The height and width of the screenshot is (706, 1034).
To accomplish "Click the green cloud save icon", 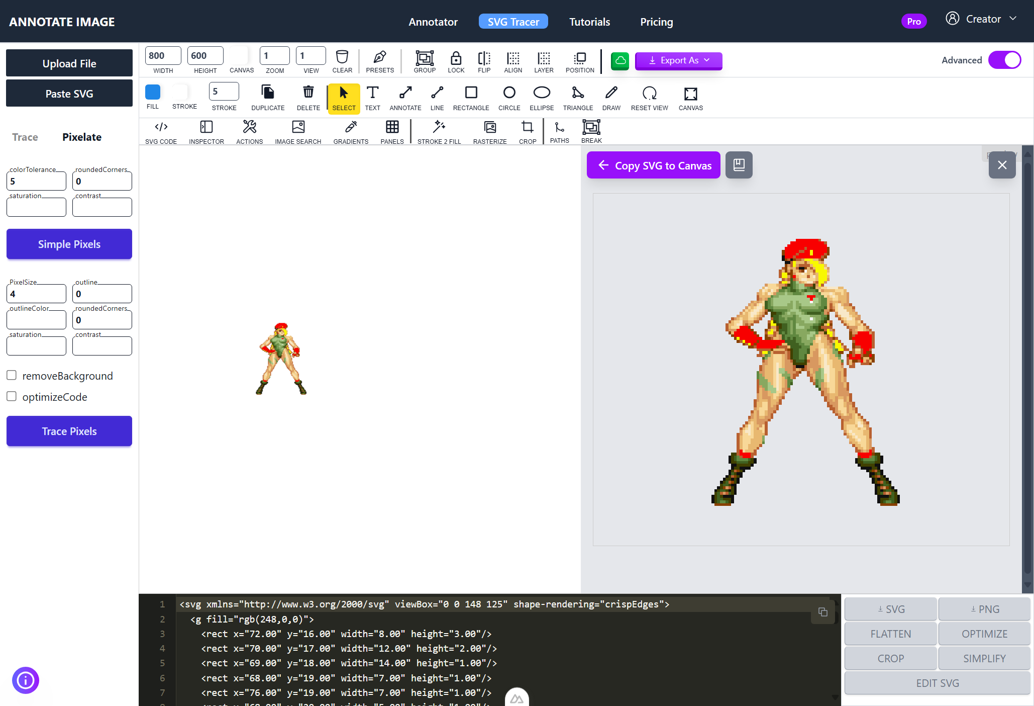I will (620, 61).
